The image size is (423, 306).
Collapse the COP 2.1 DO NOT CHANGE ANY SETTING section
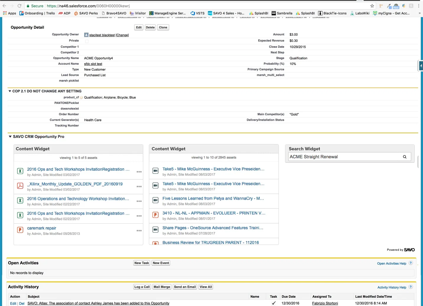(x=10, y=91)
